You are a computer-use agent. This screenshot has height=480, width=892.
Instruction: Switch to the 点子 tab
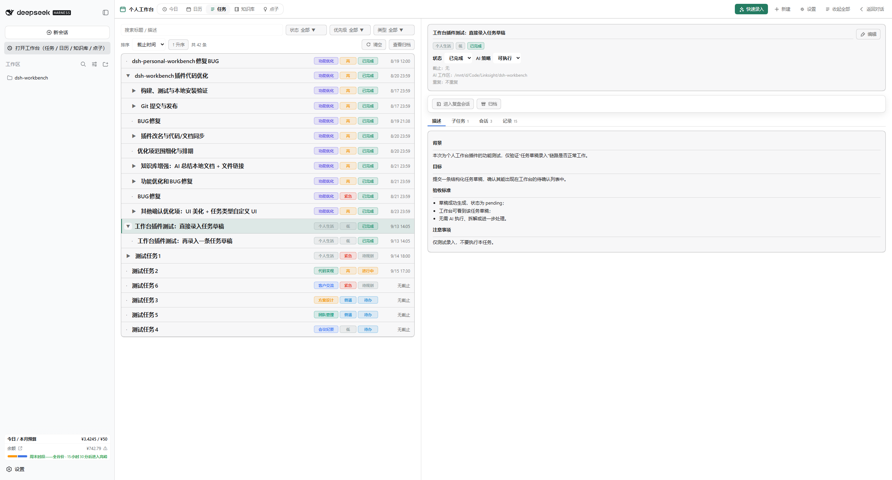[x=271, y=9]
